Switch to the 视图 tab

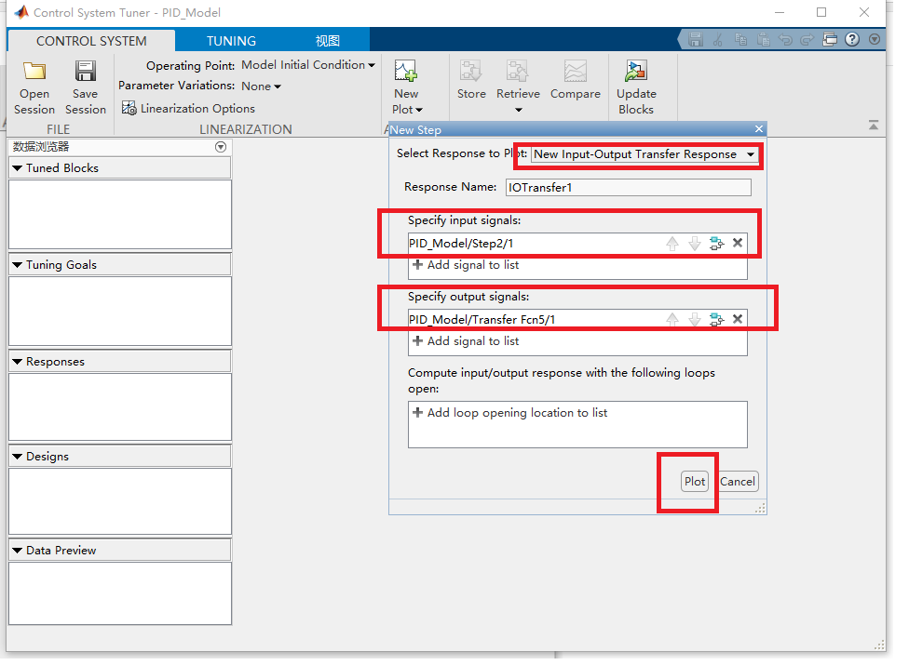tap(327, 41)
